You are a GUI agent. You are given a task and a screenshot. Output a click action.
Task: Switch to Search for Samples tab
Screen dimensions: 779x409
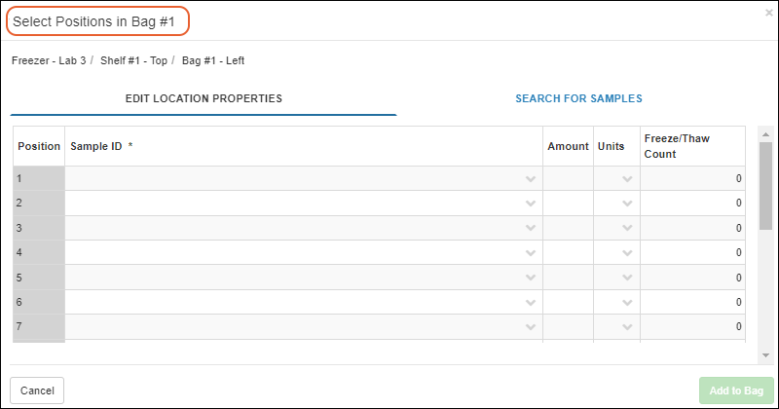[x=578, y=98]
